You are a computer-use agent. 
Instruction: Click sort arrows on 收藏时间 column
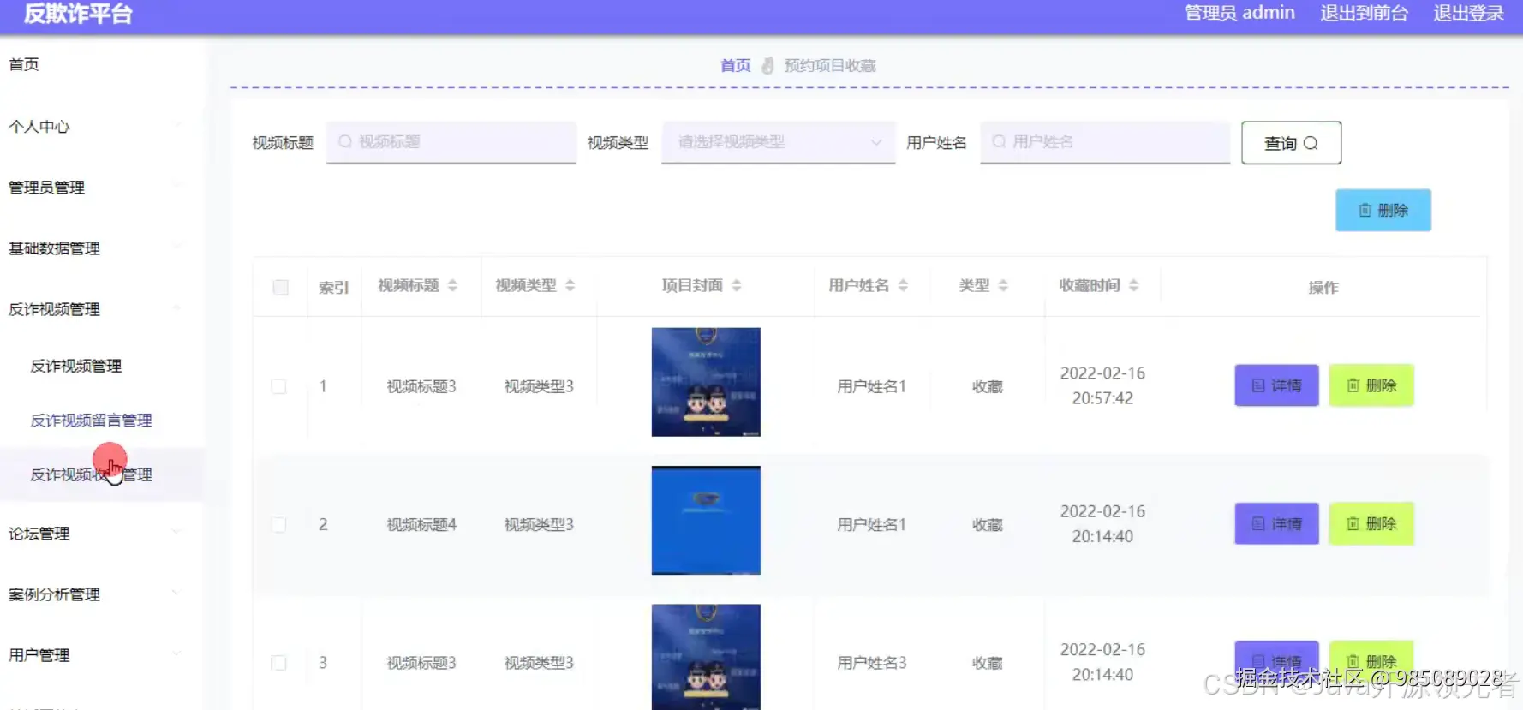[1133, 286]
